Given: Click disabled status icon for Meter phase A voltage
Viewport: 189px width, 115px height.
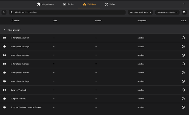Looking at the screenshot, I should (x=183, y=46).
